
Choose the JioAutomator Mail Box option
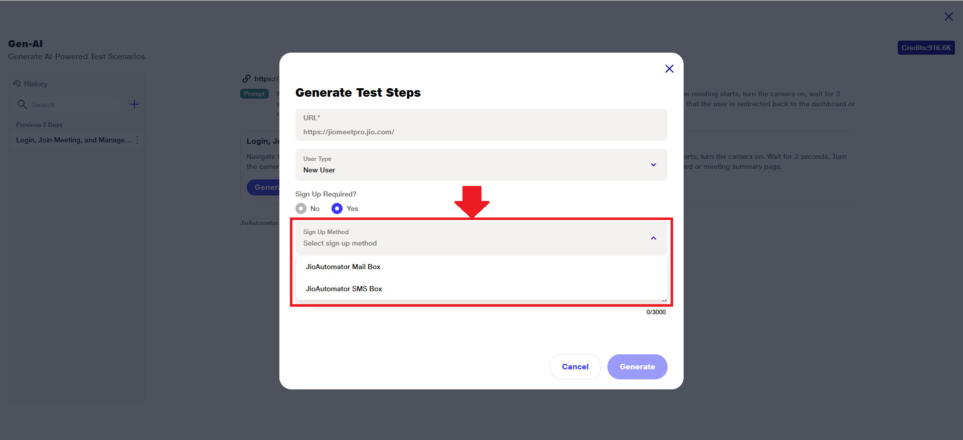point(343,267)
